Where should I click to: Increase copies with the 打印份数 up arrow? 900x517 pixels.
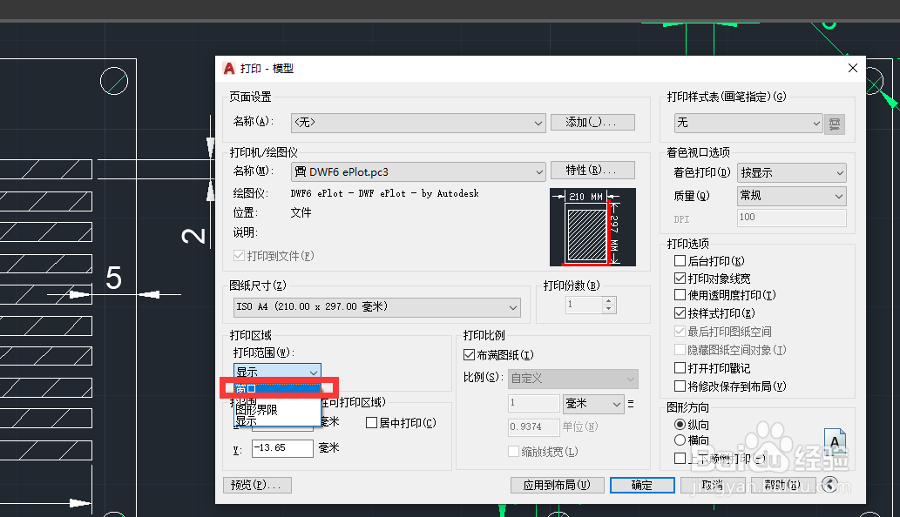pos(607,301)
